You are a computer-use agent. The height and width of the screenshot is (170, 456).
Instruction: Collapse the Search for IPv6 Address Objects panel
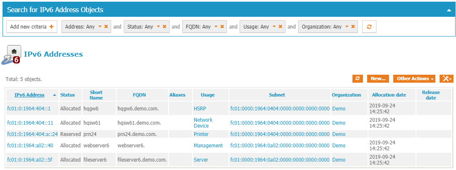click(x=449, y=10)
